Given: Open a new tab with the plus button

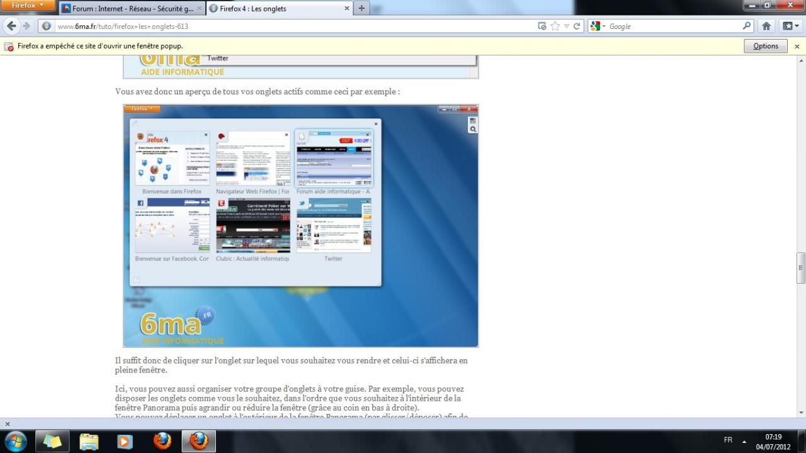Looking at the screenshot, I should pos(361,9).
